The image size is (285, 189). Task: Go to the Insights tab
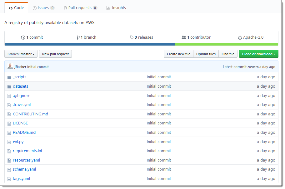[x=116, y=8]
